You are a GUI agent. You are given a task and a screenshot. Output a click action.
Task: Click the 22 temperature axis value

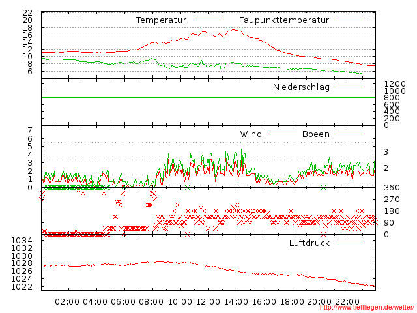pyautogui.click(x=27, y=12)
